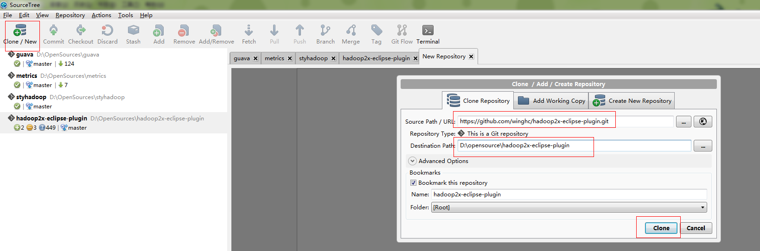The width and height of the screenshot is (760, 251).
Task: Click the guava master branch label
Action: (42, 64)
